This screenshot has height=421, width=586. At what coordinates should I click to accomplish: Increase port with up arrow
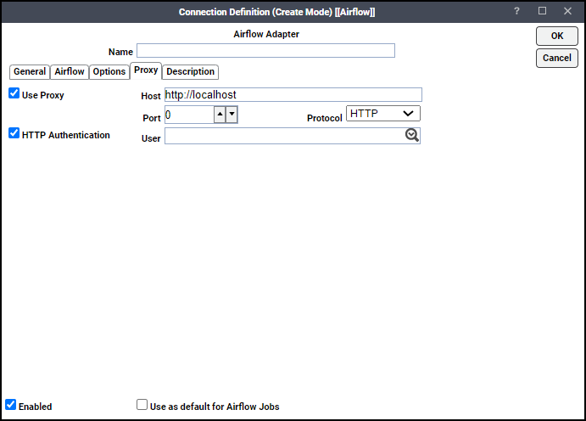pos(220,115)
